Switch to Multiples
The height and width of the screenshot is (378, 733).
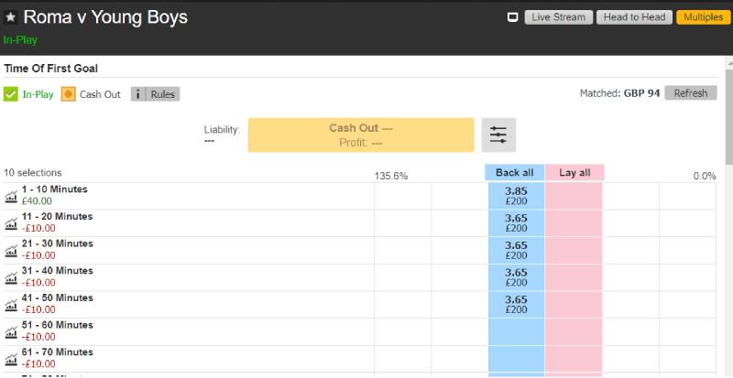701,17
